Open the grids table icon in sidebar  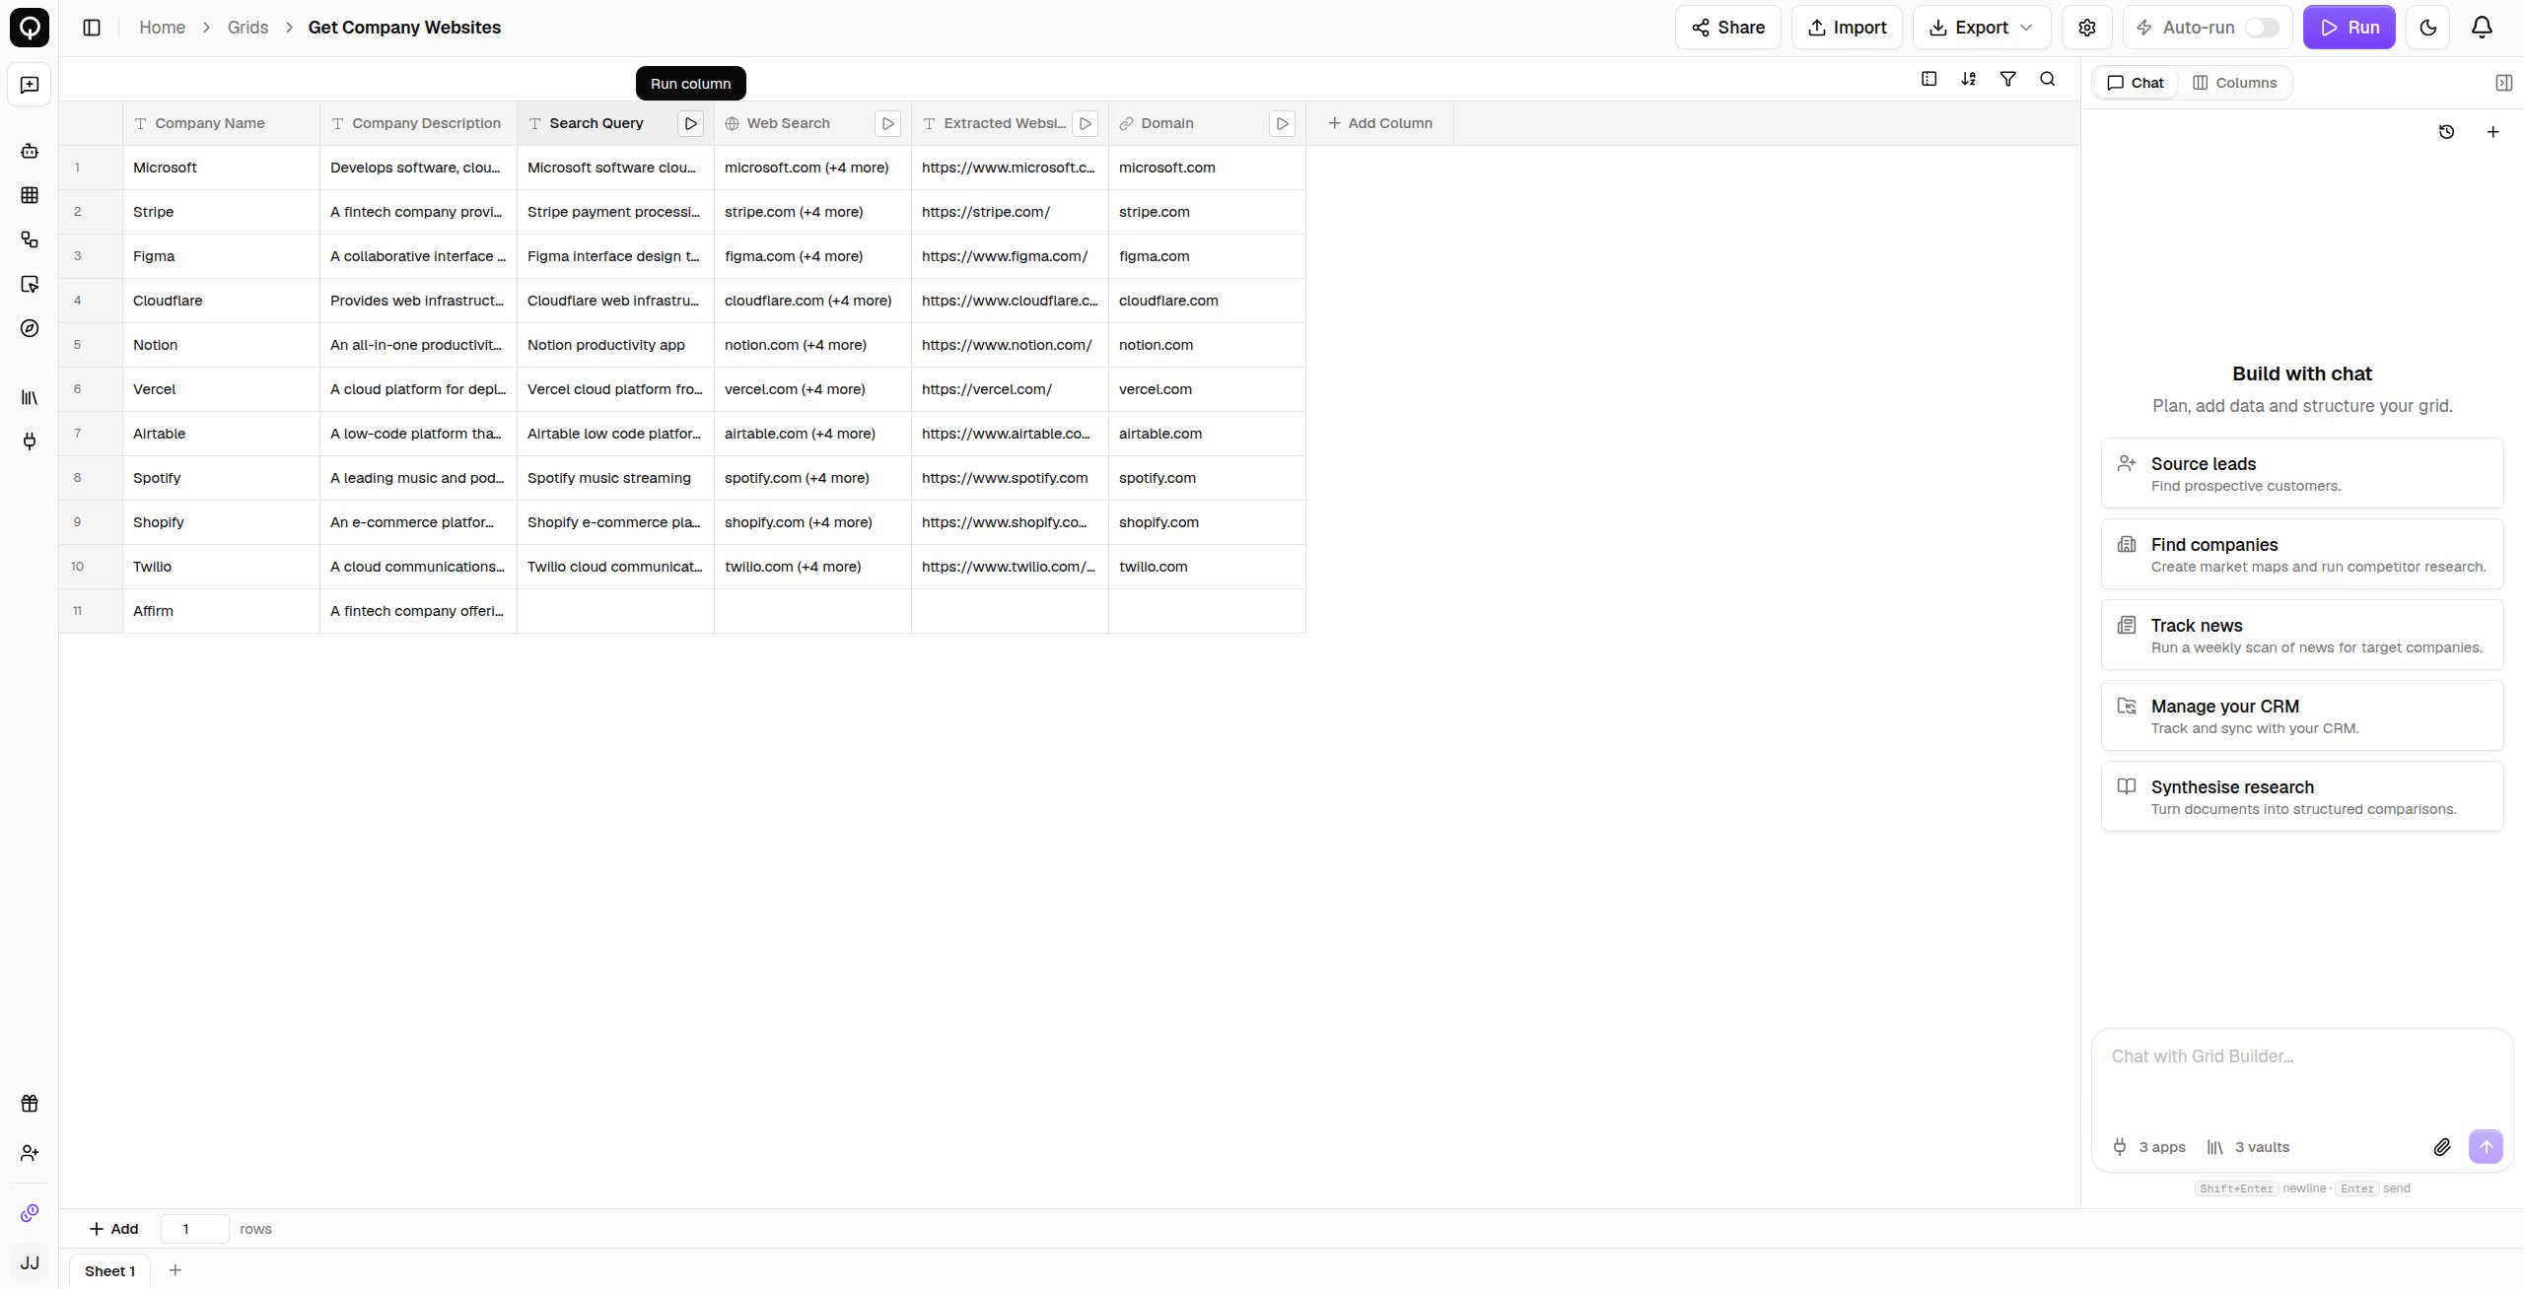[x=30, y=195]
